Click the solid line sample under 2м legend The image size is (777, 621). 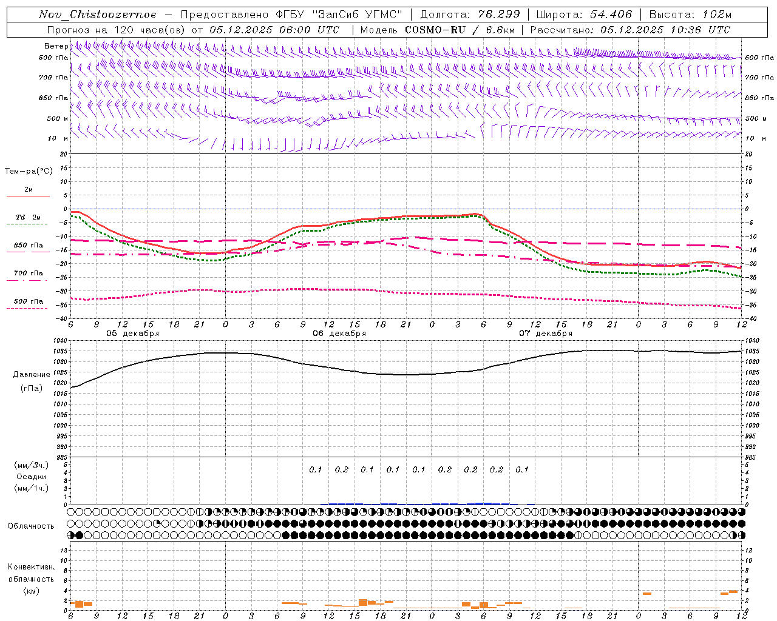coord(28,196)
